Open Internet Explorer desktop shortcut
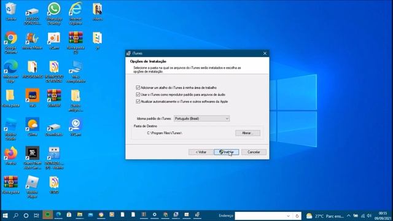The image size is (393, 221). [x=76, y=14]
